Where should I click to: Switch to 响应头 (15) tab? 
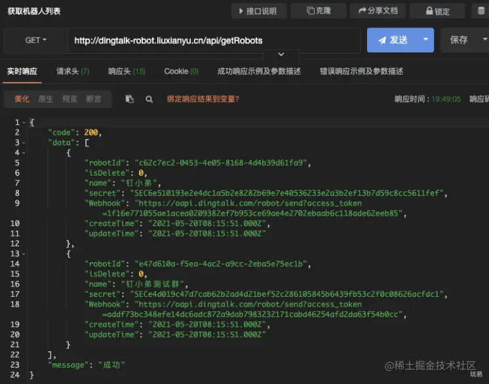(127, 71)
